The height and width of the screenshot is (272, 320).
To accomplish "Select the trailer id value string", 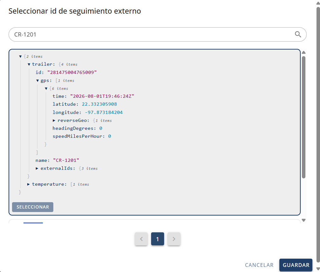I will point(72,72).
